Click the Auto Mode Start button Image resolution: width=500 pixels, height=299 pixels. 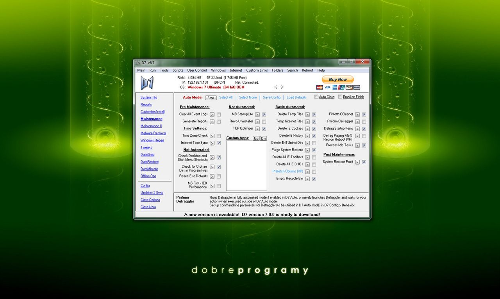211,98
